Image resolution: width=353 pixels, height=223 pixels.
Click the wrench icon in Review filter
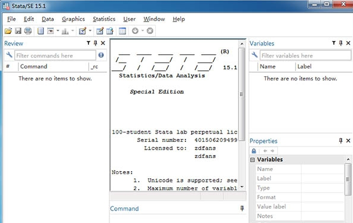tap(9, 55)
